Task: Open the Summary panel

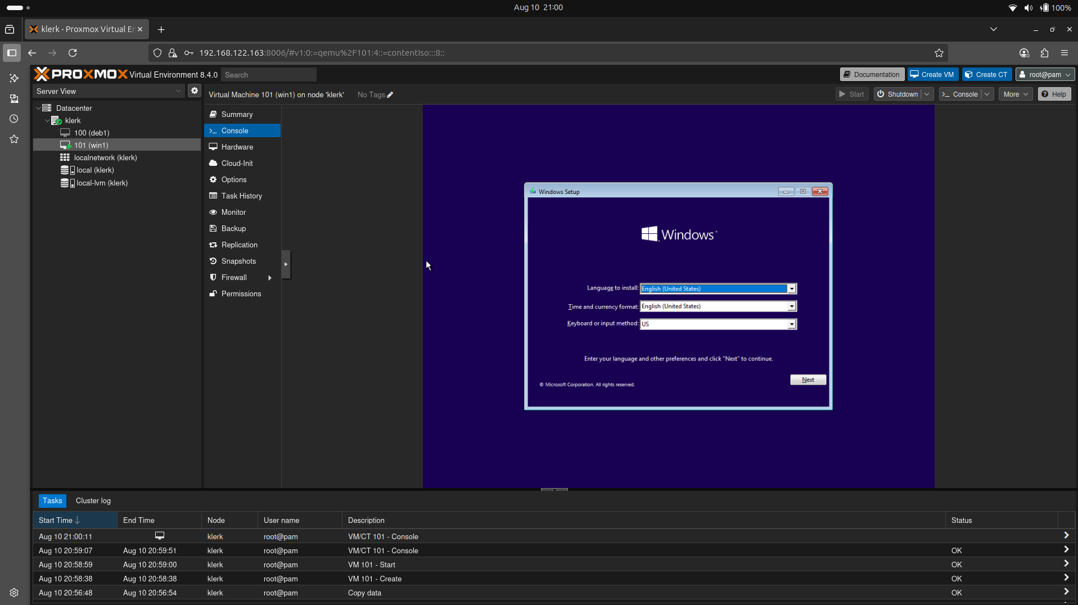Action: click(236, 114)
